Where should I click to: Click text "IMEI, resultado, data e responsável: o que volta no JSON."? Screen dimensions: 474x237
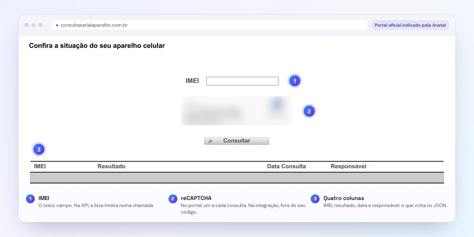point(385,206)
